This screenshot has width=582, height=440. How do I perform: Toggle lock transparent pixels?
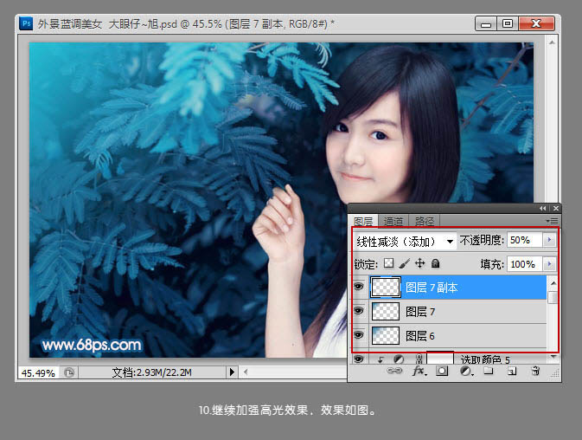tap(388, 263)
